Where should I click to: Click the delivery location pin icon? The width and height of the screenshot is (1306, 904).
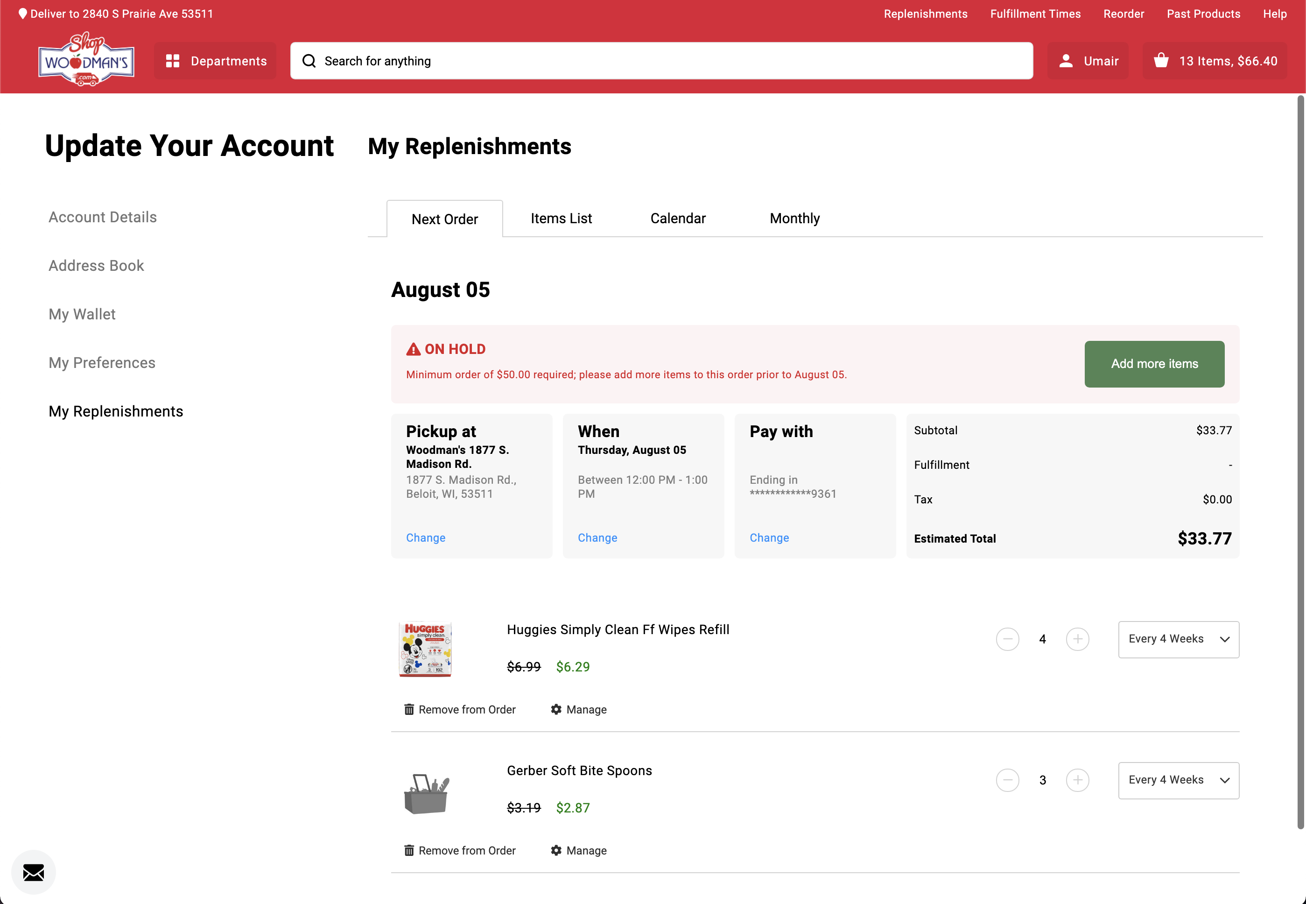point(23,14)
